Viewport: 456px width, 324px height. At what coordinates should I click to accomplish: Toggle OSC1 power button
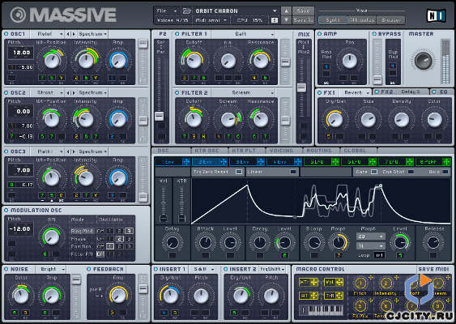6,34
